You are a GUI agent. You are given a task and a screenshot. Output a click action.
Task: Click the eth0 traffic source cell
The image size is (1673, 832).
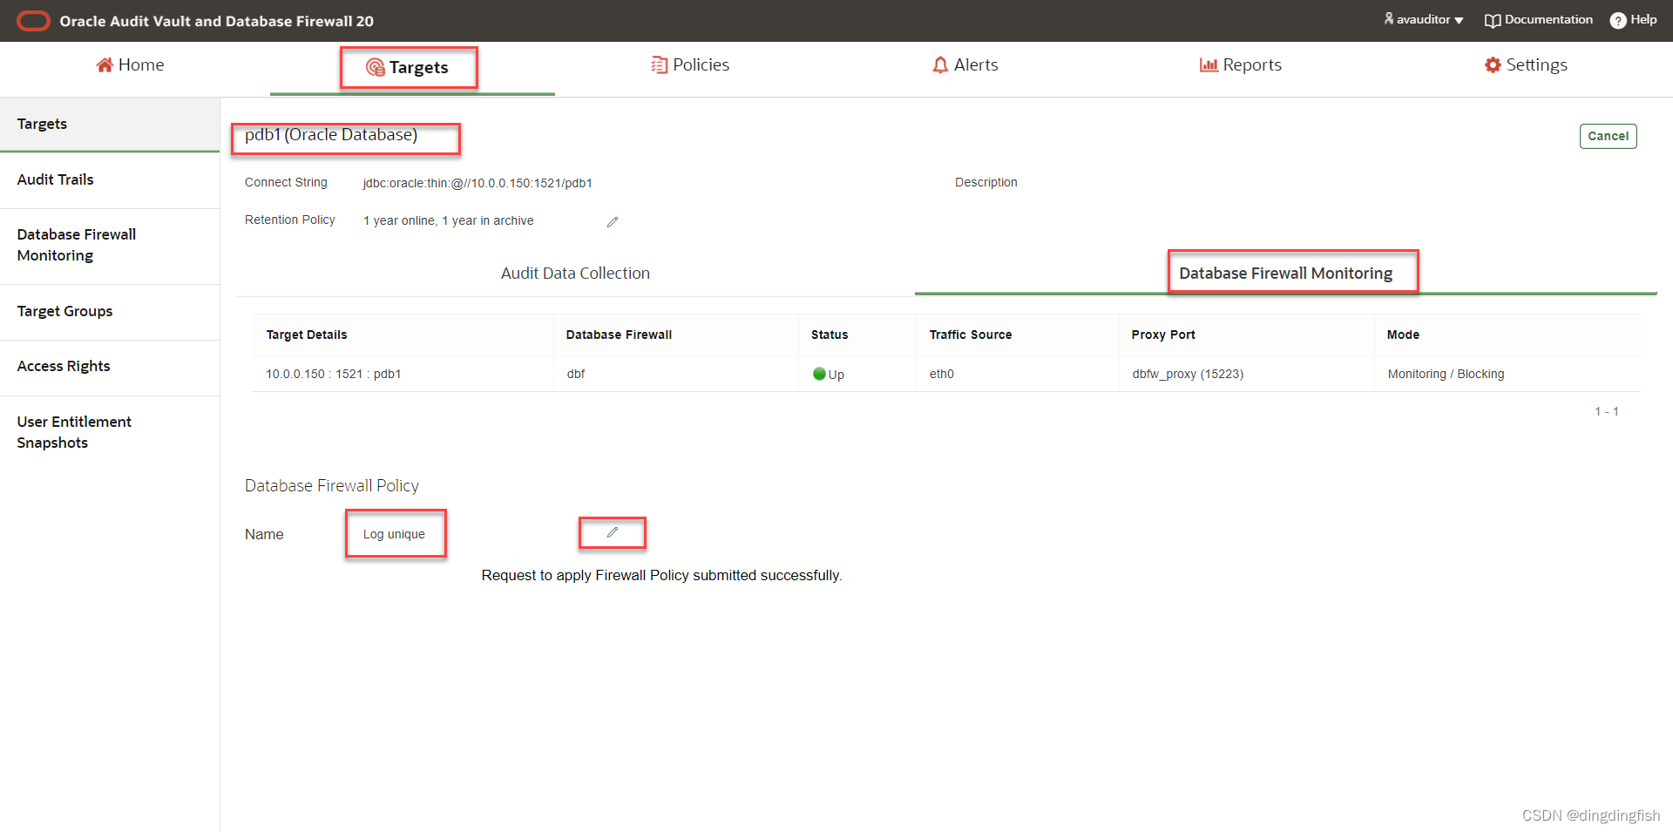click(x=942, y=374)
